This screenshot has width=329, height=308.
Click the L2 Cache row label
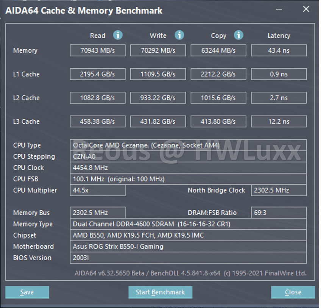point(27,98)
